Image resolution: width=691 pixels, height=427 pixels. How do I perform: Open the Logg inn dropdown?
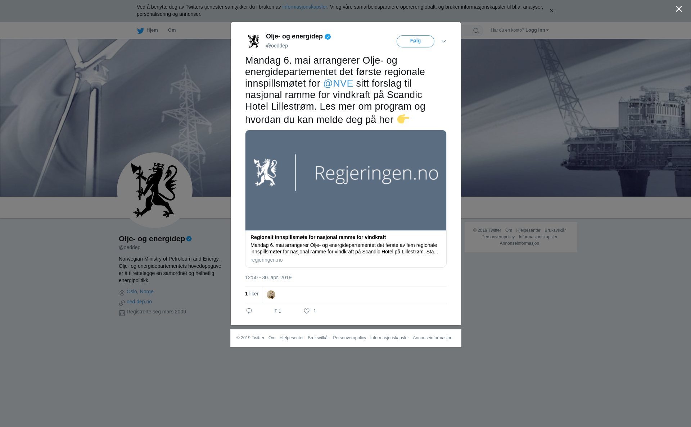point(537,30)
